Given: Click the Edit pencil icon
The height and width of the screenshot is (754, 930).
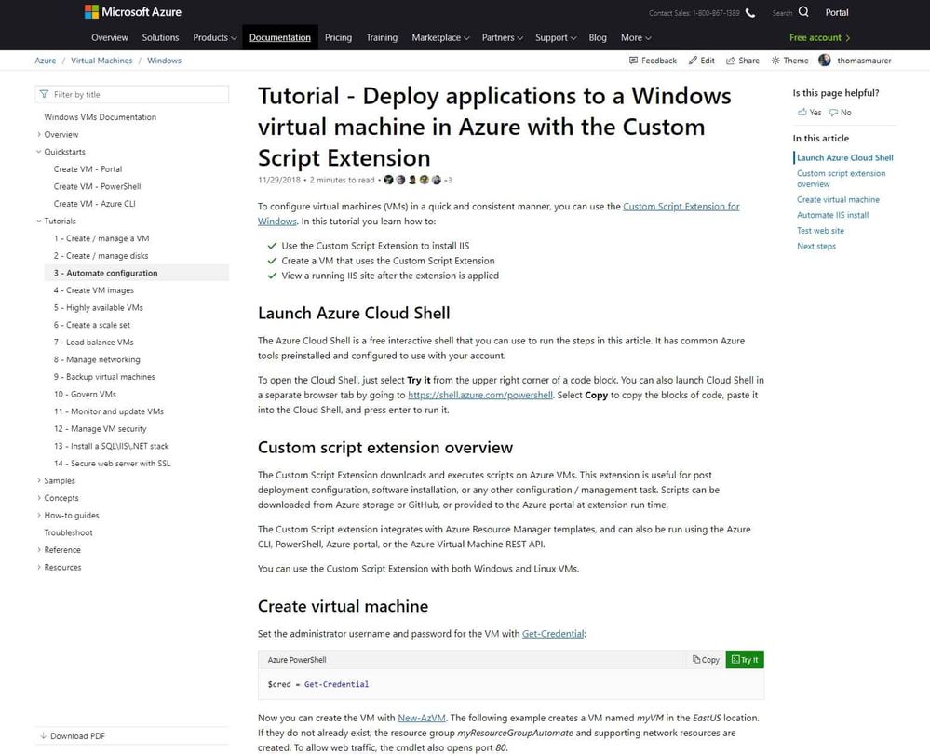Looking at the screenshot, I should 693,61.
